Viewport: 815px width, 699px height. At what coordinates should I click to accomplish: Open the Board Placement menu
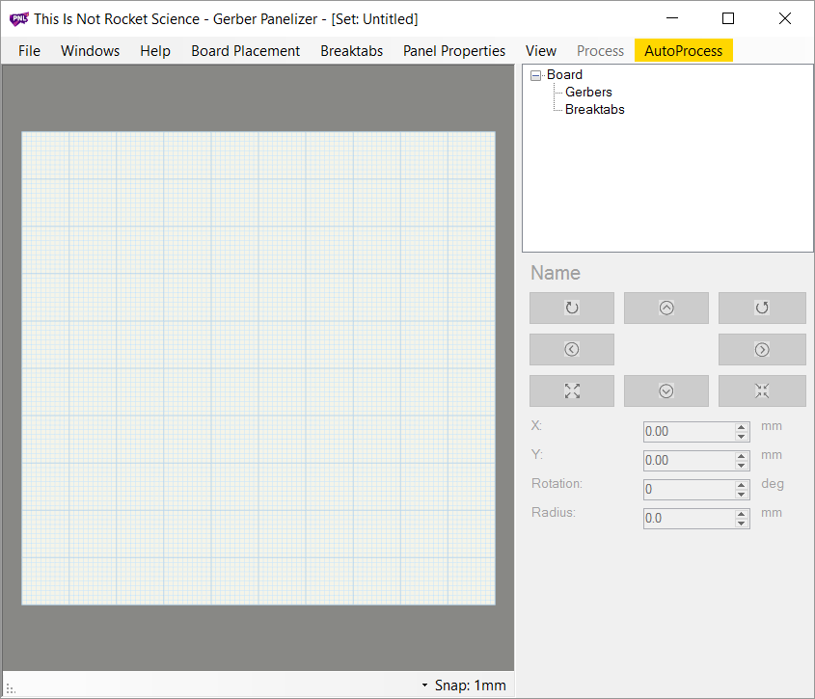(x=245, y=51)
